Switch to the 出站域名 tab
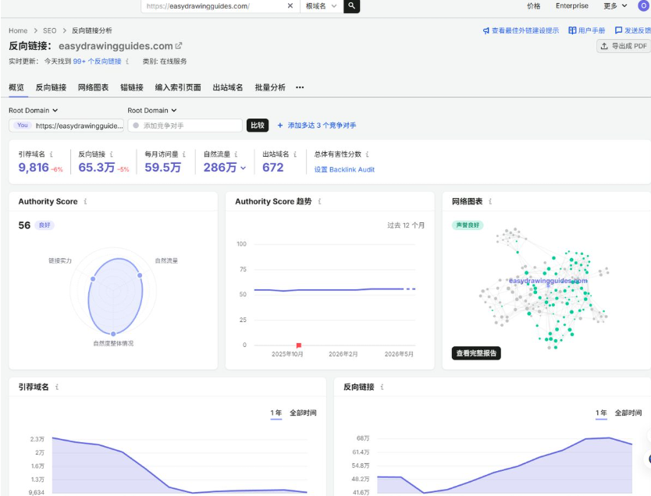651x496 pixels. (x=228, y=87)
